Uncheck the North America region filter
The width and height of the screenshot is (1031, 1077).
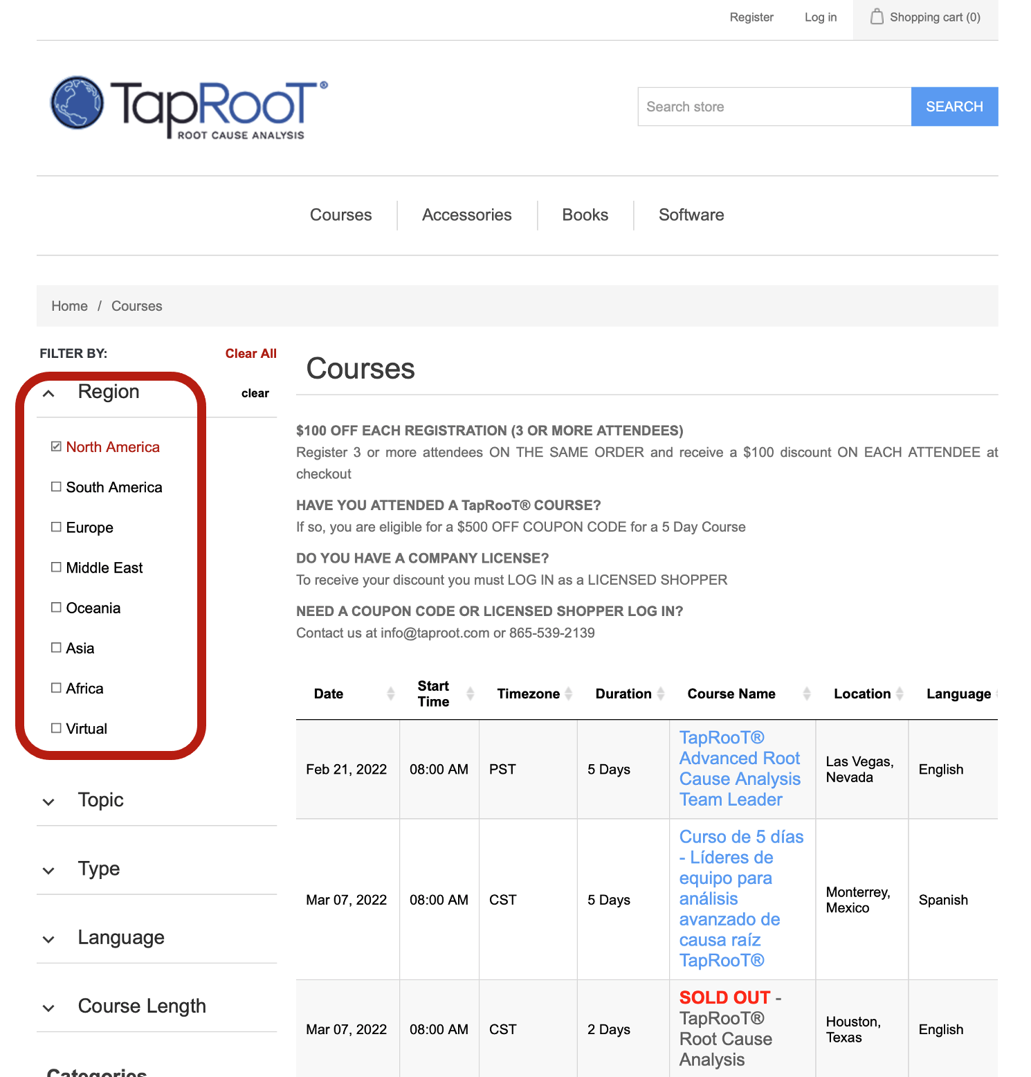click(57, 446)
